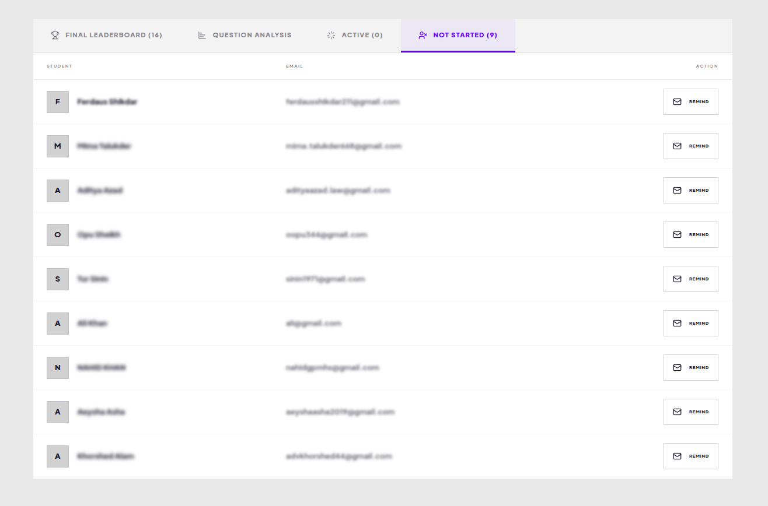Send a reminder to Ferdaus Shikdar

click(x=691, y=102)
